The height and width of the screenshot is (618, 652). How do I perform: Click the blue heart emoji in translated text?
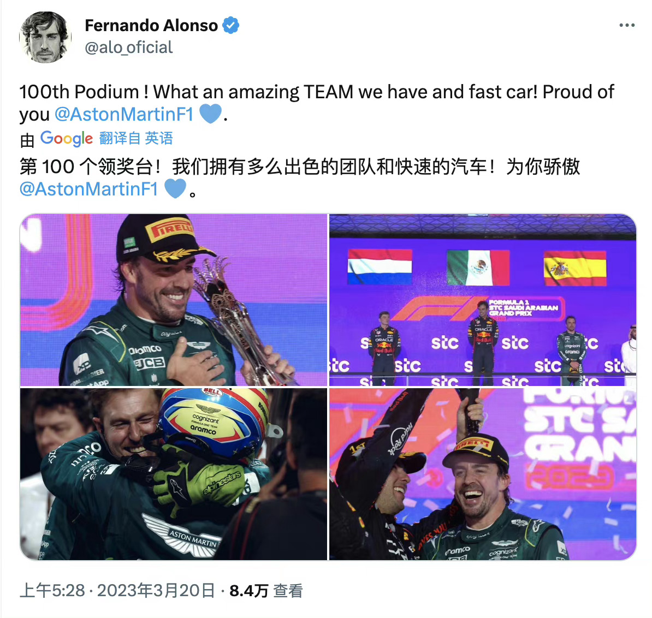175,189
